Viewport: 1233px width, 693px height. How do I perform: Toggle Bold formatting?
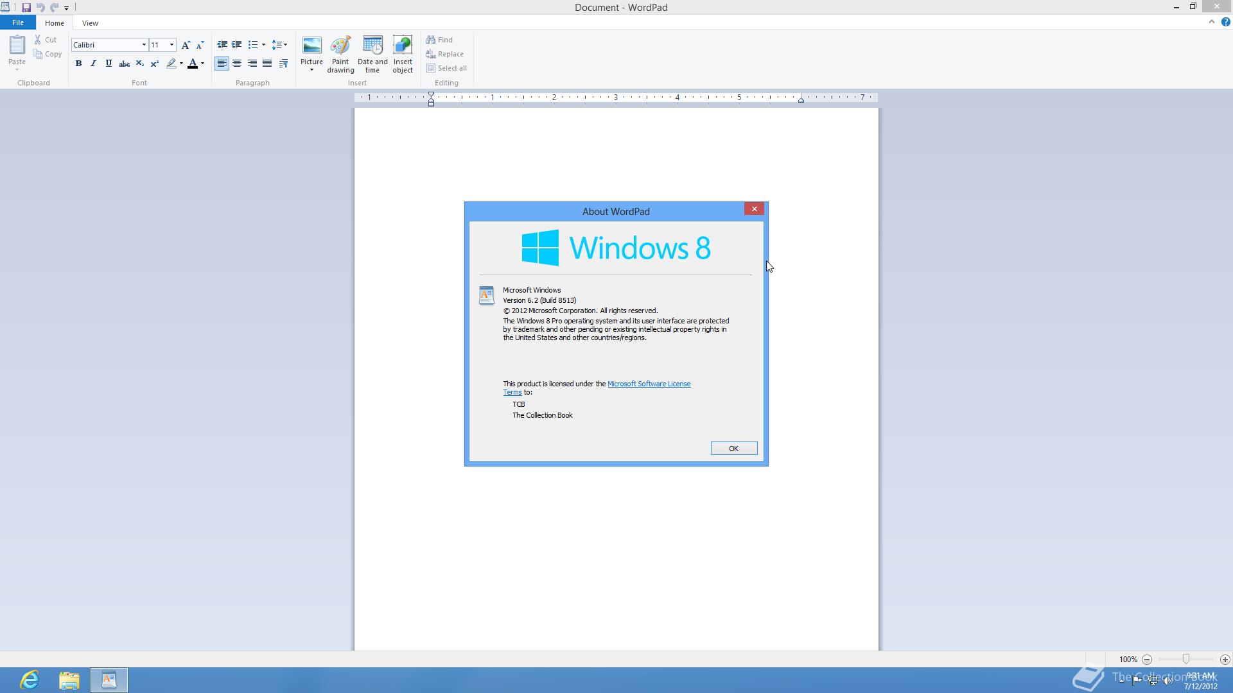78,64
